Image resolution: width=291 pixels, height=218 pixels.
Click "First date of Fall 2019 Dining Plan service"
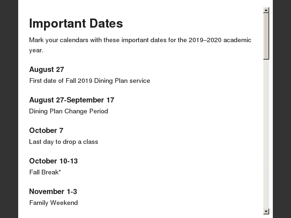89,81
